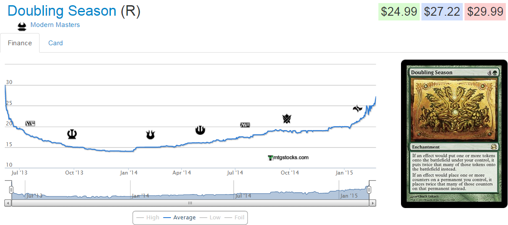This screenshot has height=225, width=508.
Task: Click the Doubling Season title link
Action: click(62, 11)
